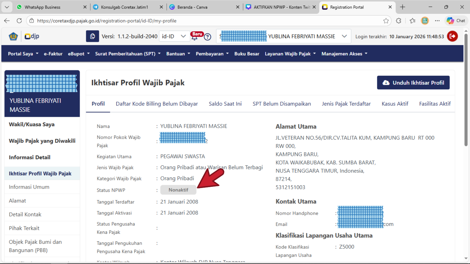Click Unduh Ikhtisar Profil button
The height and width of the screenshot is (264, 470).
tap(413, 83)
